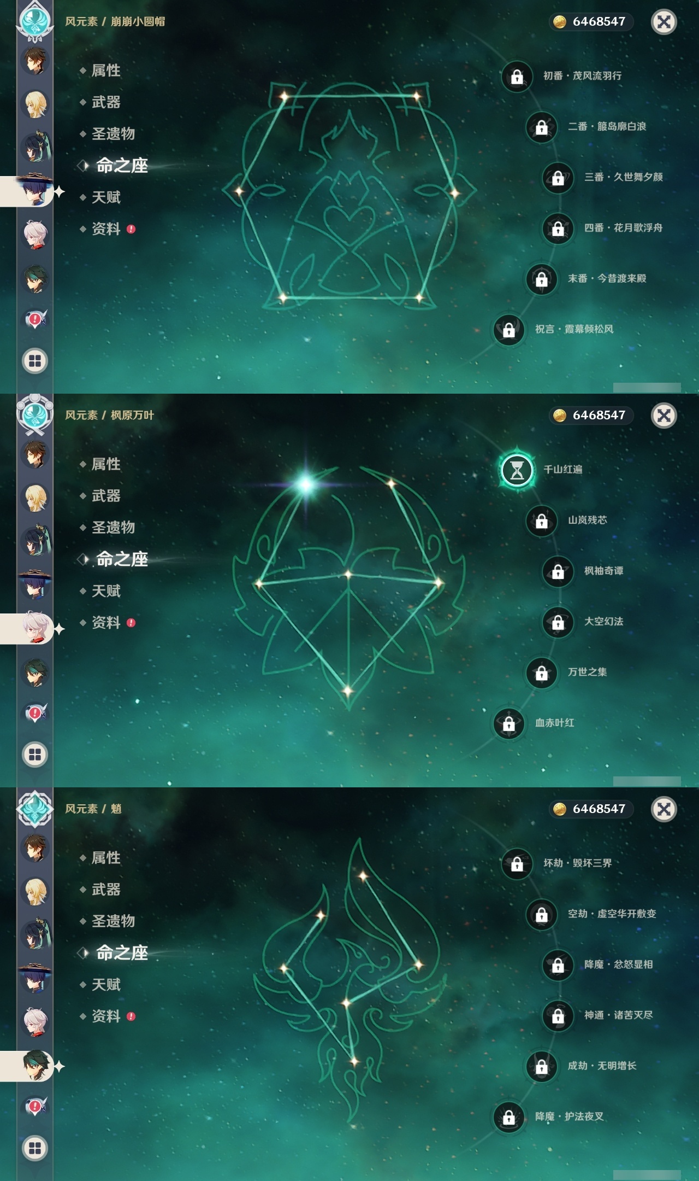Click the lock icon for 成劫·无明增长
699x1181 pixels.
click(x=541, y=1066)
